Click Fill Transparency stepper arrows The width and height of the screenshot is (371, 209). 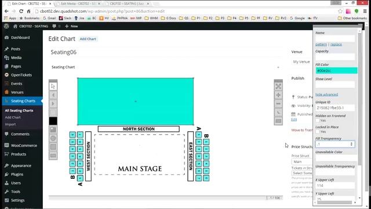[351, 144]
